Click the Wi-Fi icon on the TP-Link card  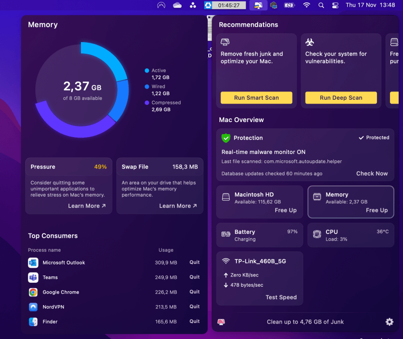click(x=227, y=261)
